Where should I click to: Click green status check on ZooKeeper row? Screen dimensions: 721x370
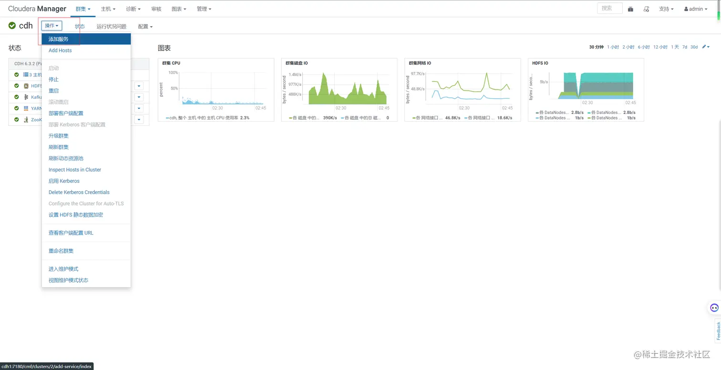coord(17,120)
